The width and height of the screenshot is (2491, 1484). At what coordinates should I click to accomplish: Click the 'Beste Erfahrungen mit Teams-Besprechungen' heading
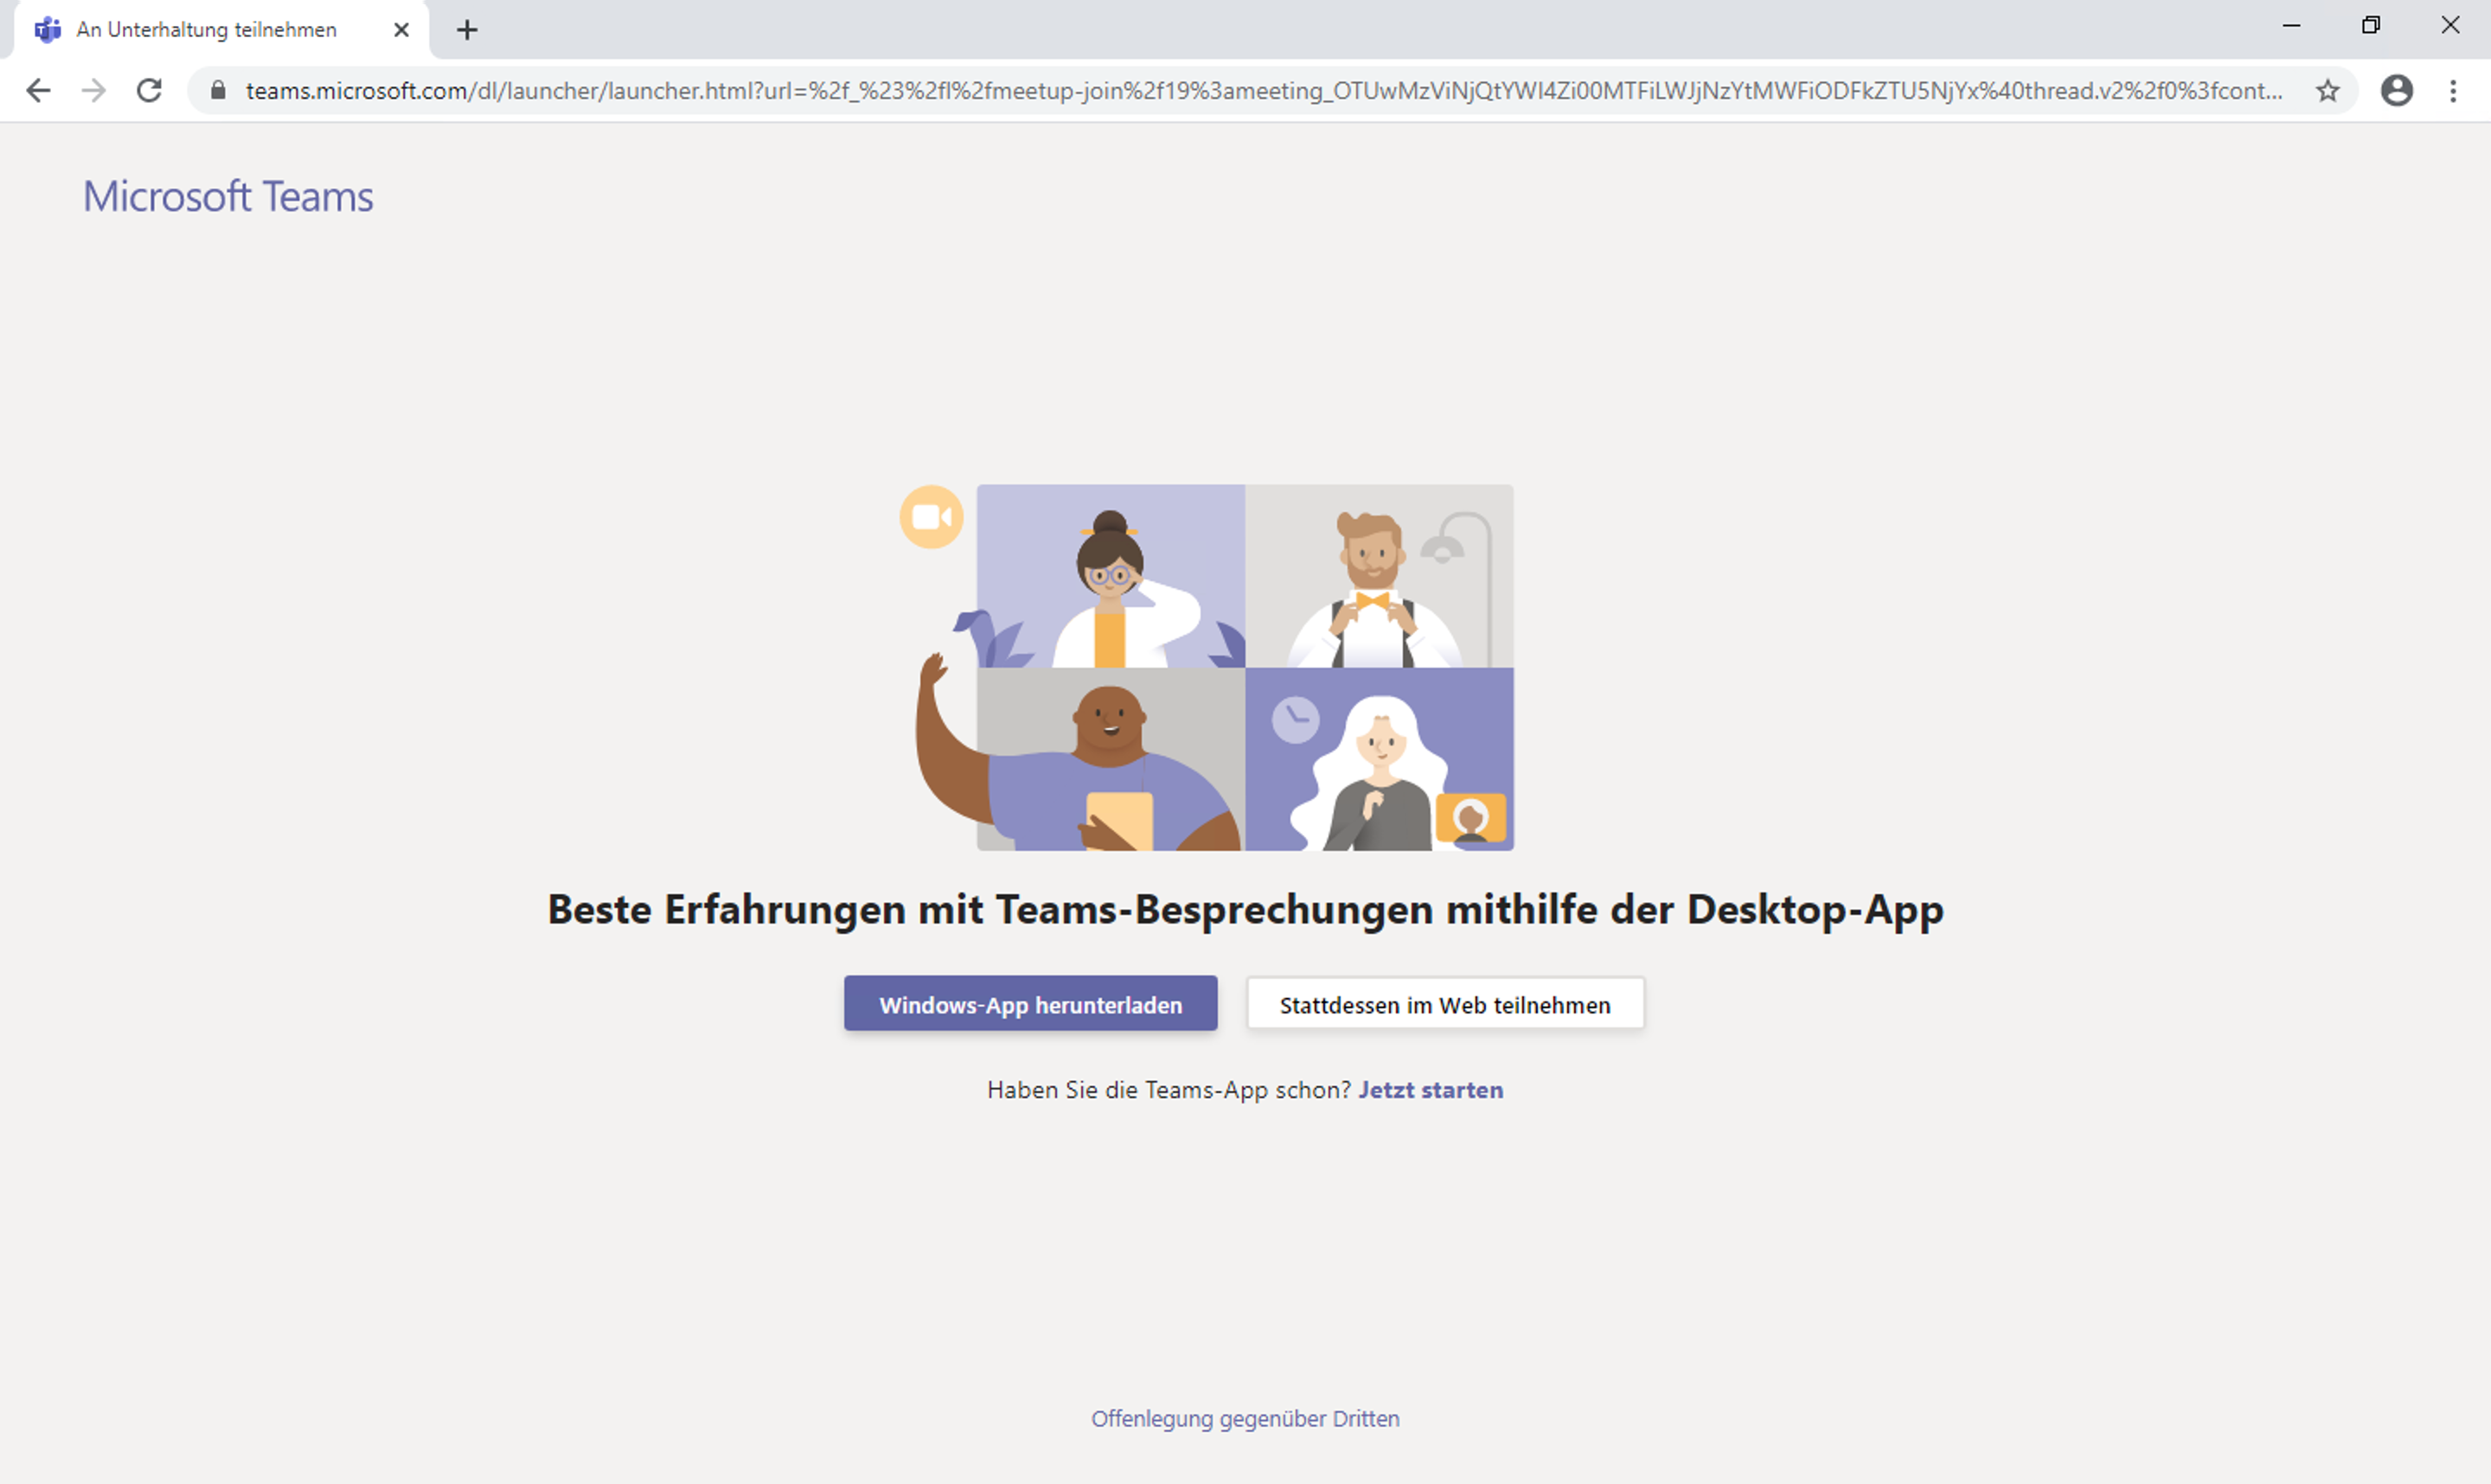tap(1245, 910)
